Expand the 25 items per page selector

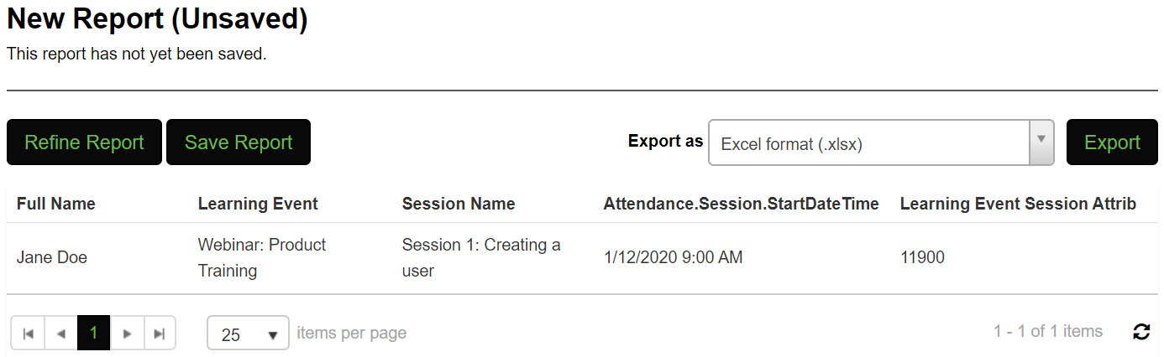[248, 334]
